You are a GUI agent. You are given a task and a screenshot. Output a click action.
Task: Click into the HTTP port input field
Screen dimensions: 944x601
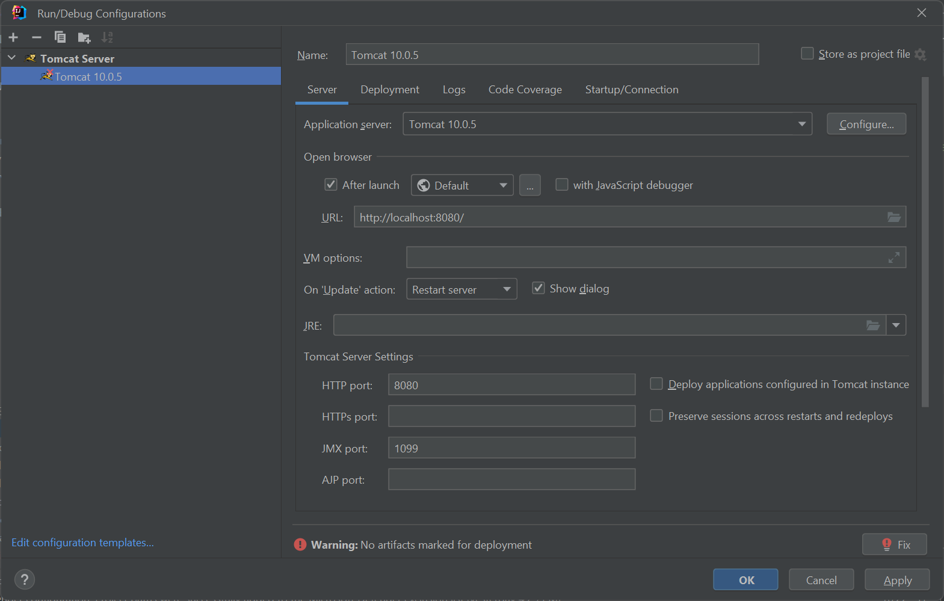[511, 385]
